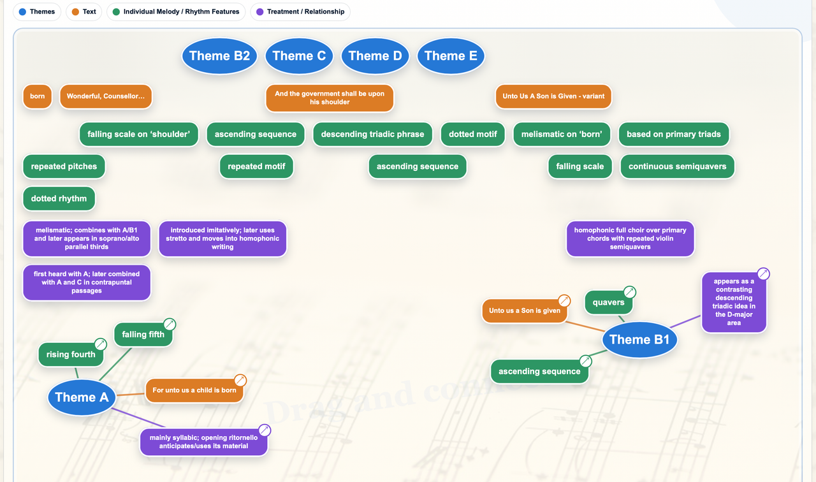The image size is (816, 482).
Task: Click the Themes legend chip
Action: (37, 11)
